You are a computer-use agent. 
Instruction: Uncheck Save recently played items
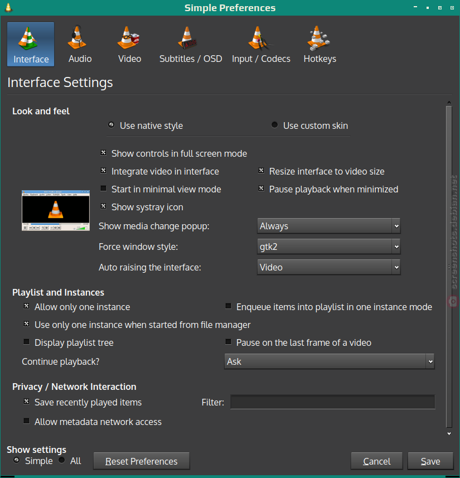tap(27, 402)
